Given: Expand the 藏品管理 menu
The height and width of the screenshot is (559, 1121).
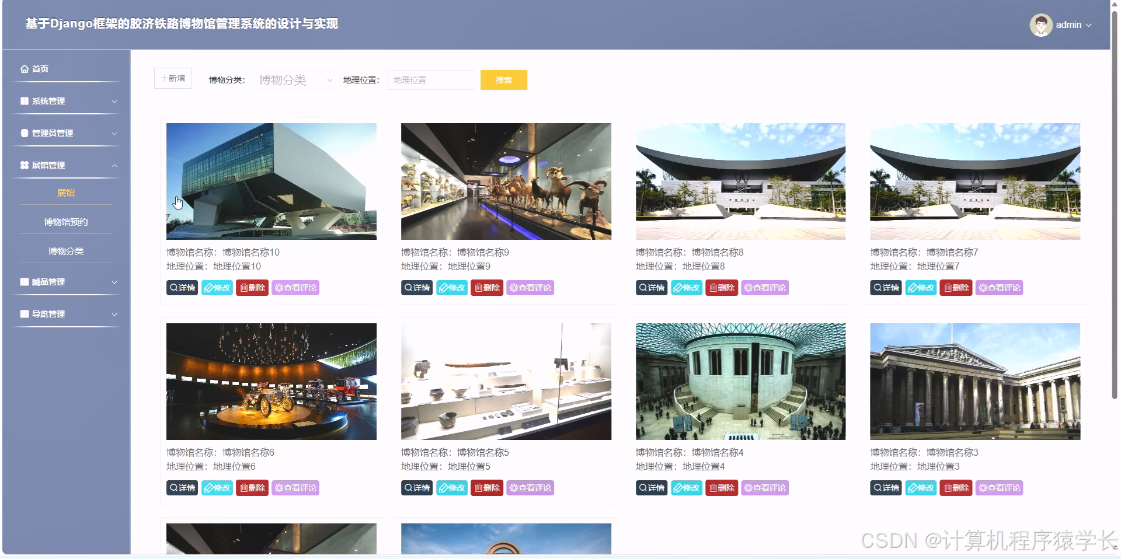Looking at the screenshot, I should [67, 282].
